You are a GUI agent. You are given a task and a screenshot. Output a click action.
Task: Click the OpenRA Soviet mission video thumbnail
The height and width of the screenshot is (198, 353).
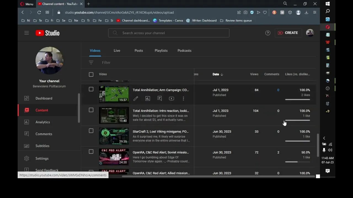tap(114, 157)
